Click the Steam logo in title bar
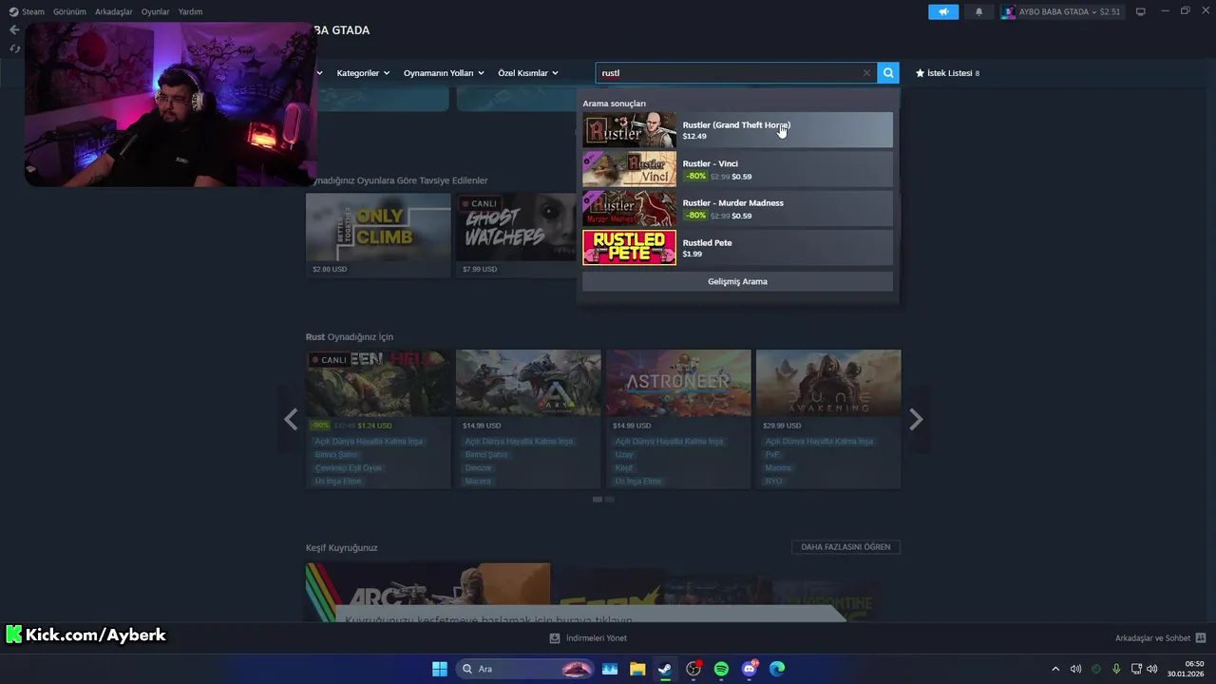This screenshot has height=684, width=1216. point(13,11)
